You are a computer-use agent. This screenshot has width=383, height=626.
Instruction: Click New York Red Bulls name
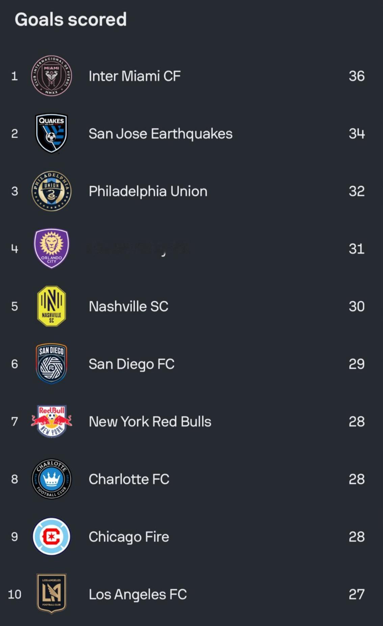(150, 422)
